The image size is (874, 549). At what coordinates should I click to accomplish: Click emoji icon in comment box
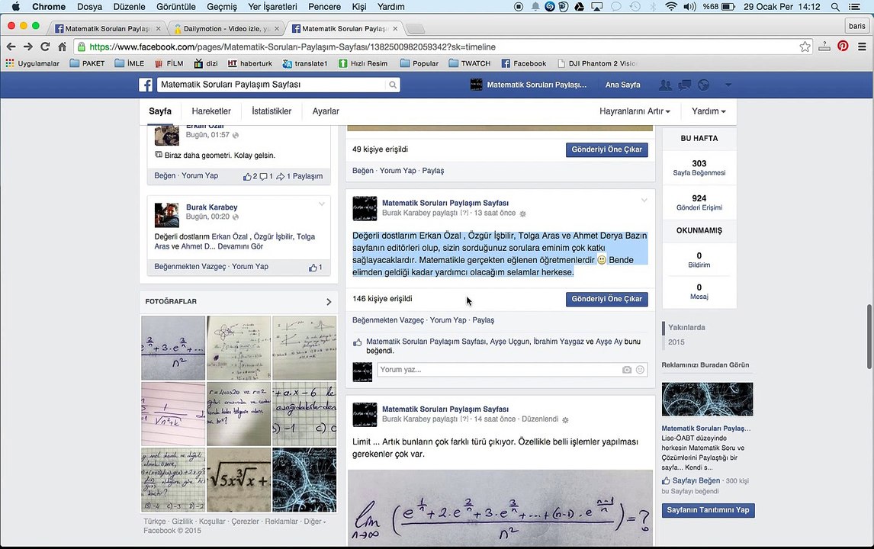640,370
